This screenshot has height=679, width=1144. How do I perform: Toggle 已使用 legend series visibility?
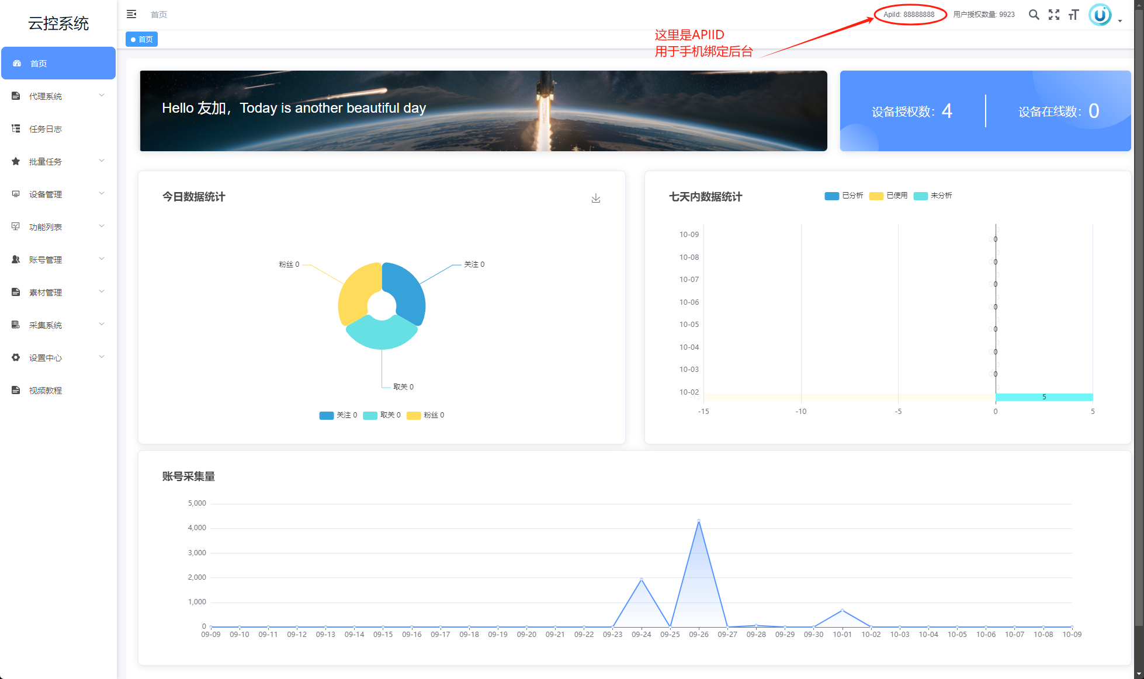click(x=876, y=196)
